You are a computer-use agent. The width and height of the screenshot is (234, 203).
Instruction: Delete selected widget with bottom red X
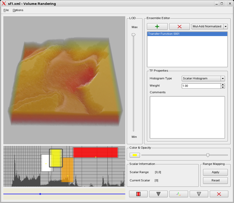tap(219, 194)
